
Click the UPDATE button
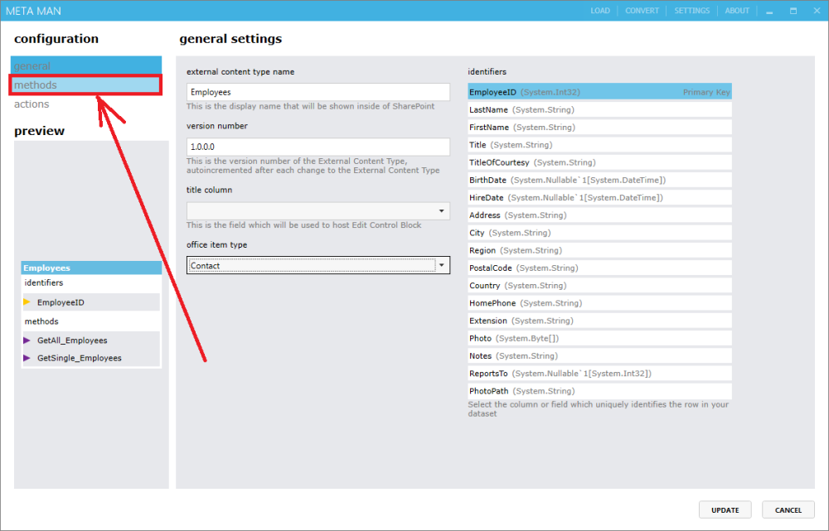[725, 509]
